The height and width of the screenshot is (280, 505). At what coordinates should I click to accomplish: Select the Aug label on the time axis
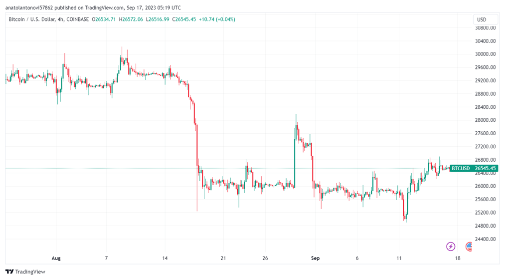(x=56, y=258)
